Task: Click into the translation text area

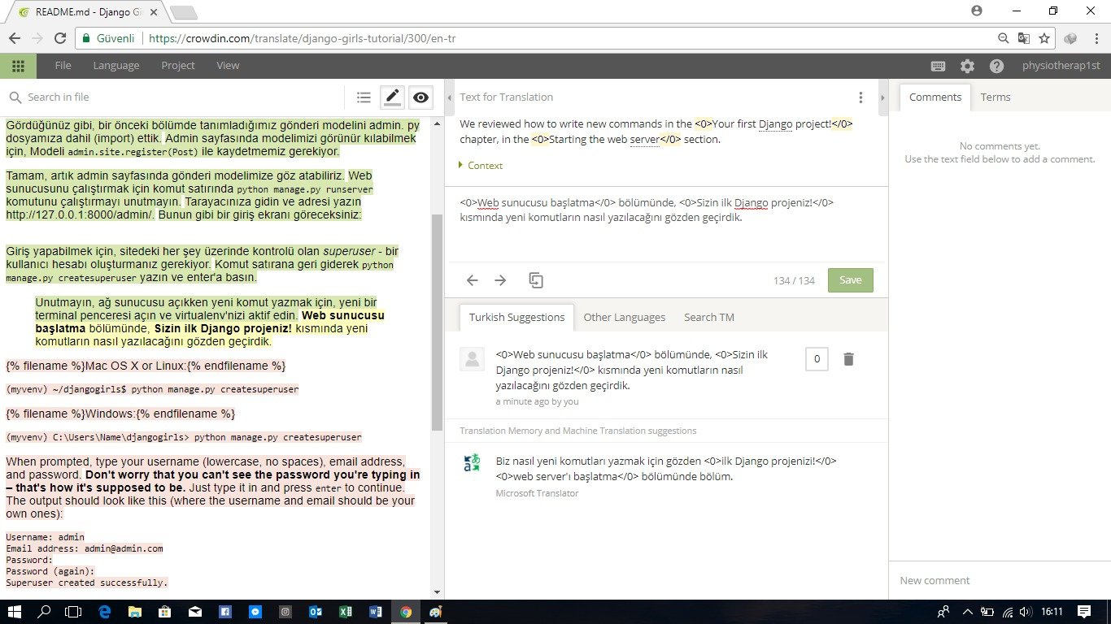Action: click(664, 225)
